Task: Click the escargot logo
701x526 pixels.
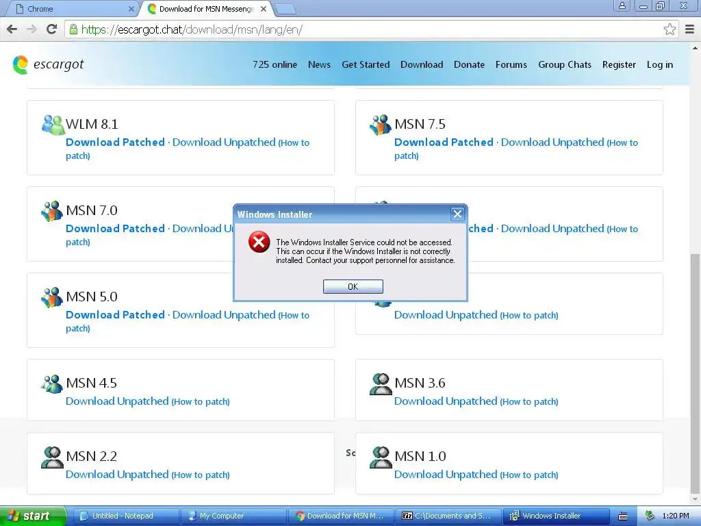Action: (x=49, y=65)
